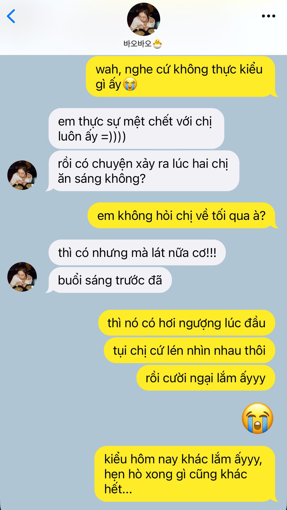Open the contact's profile photo in header
The width and height of the screenshot is (287, 510).
[144, 19]
